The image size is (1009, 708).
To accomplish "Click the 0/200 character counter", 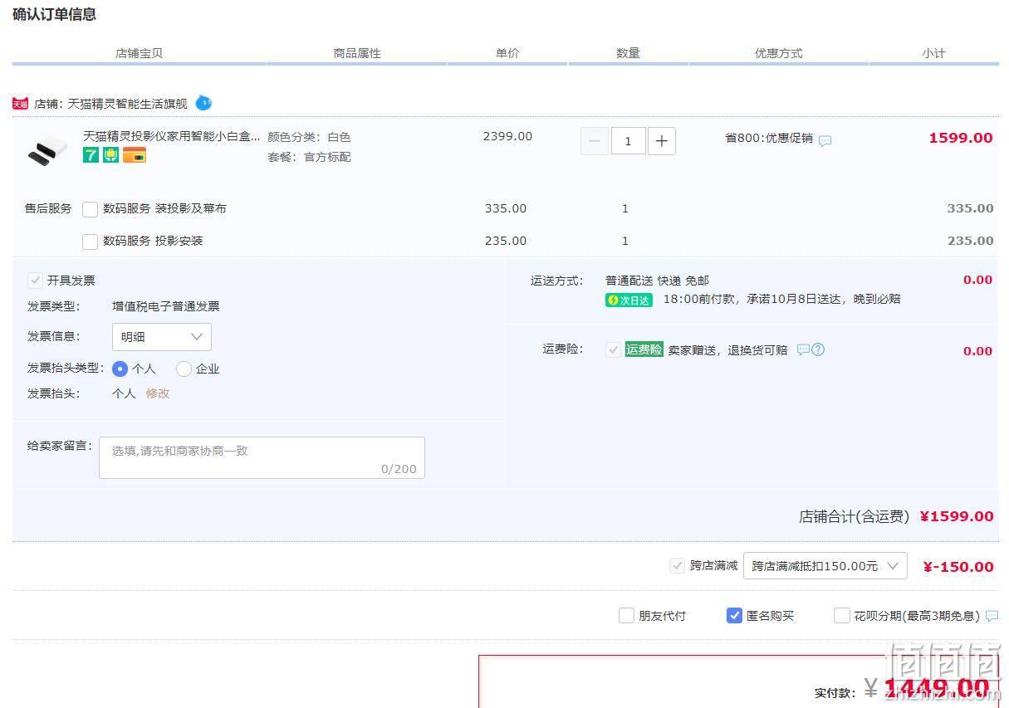I will tap(399, 469).
